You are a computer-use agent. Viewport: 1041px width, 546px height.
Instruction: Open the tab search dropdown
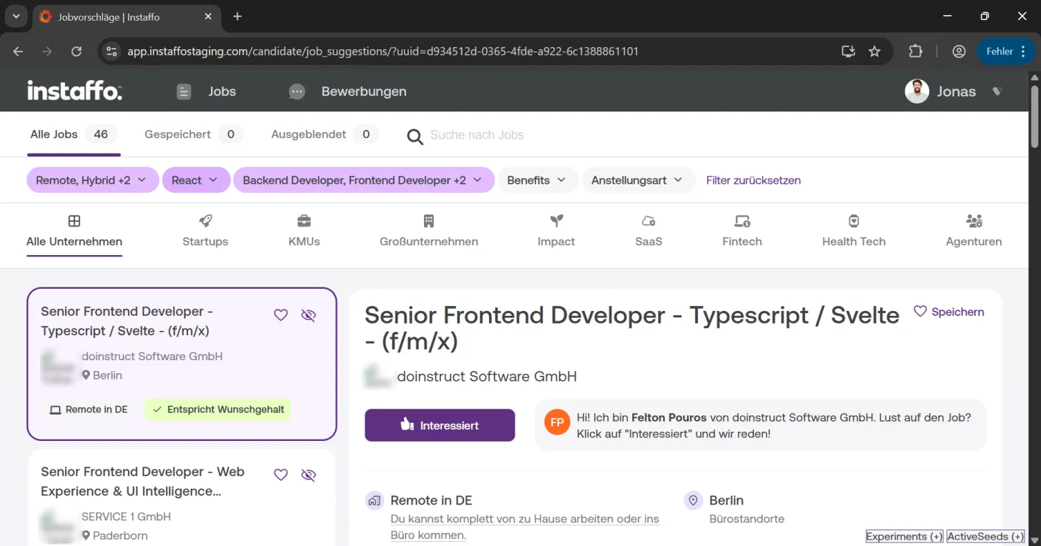click(x=16, y=16)
